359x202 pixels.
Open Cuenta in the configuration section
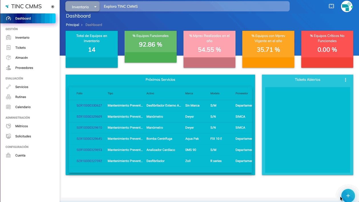point(20,155)
